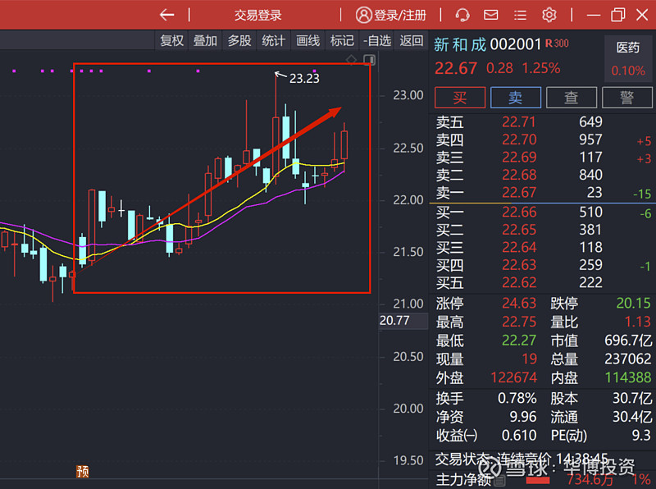This screenshot has height=489, width=656.
Task: Click the back arrow in the title bar
Action: [167, 15]
